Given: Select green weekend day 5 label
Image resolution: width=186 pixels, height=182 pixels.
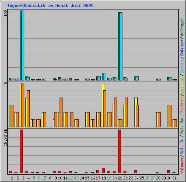Looking at the screenshot, I should [x=34, y=178].
